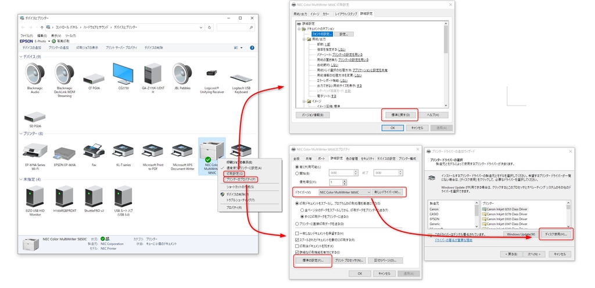Select the 常に利用可能(L) radio button
The image size is (595, 288).
tap(297, 167)
